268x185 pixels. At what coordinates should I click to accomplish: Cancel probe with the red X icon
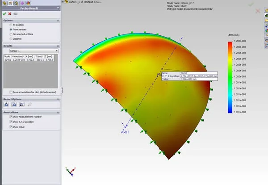9,14
